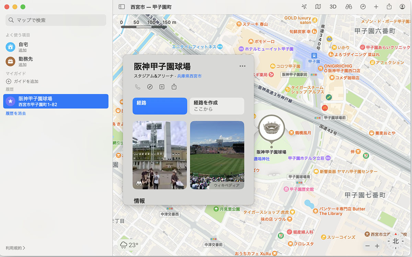
Task: Open directions arrow icon in toolbar
Action: tap(363, 7)
